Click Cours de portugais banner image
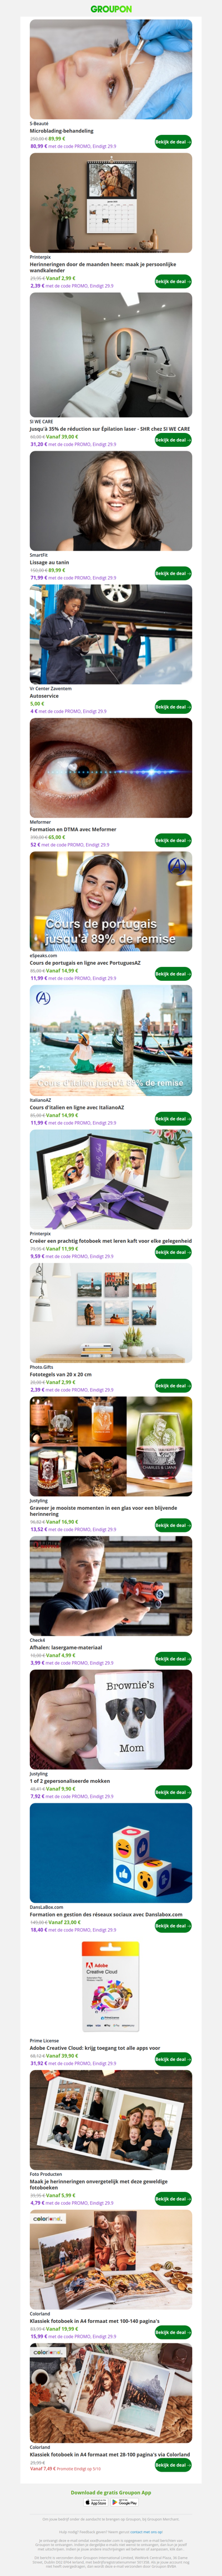 [111, 901]
